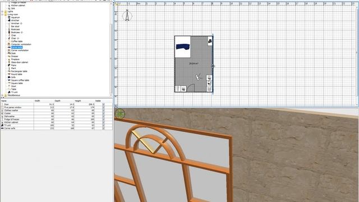This screenshot has height=202, width=359.
Task: Expand the Miscellaneous category
Action: [2, 95]
